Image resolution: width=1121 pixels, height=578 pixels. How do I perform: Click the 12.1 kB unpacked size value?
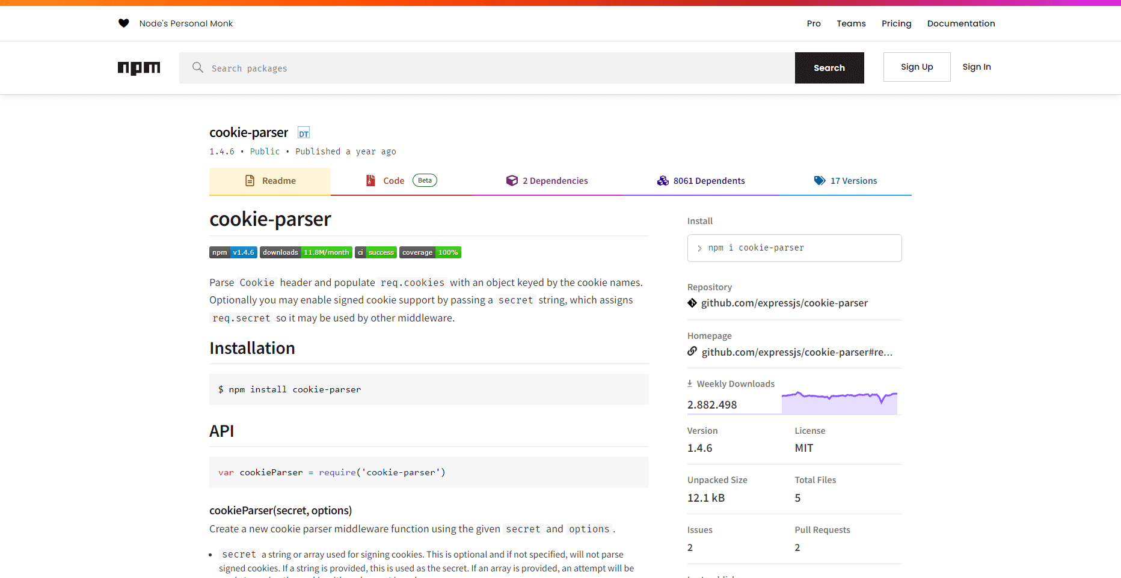point(706,498)
